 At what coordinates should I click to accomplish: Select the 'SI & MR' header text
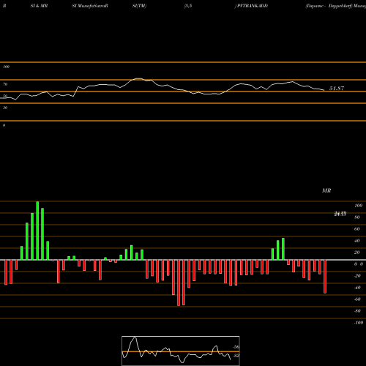click(x=39, y=6)
